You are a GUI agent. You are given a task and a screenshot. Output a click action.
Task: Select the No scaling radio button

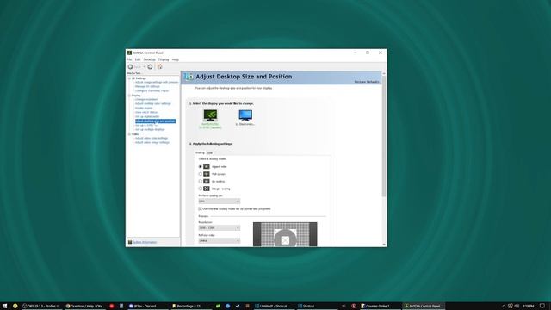click(201, 182)
